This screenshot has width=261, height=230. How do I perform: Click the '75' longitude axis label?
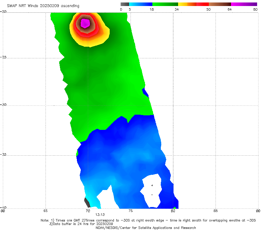click(x=130, y=211)
